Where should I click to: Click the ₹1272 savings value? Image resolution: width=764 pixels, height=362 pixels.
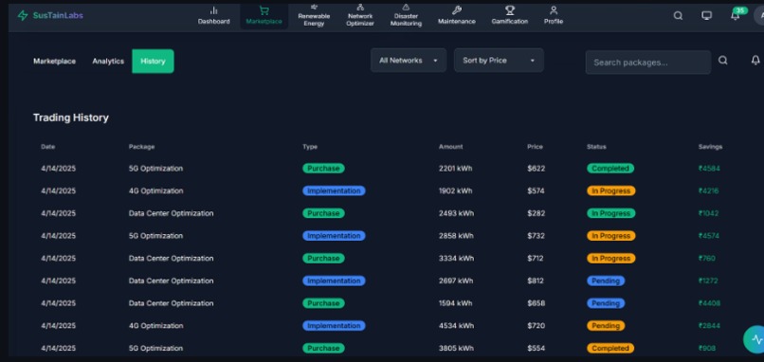(708, 281)
